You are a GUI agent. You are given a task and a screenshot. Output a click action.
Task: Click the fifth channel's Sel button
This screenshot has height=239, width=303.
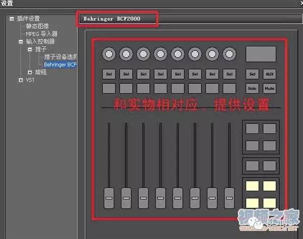[x=178, y=74]
